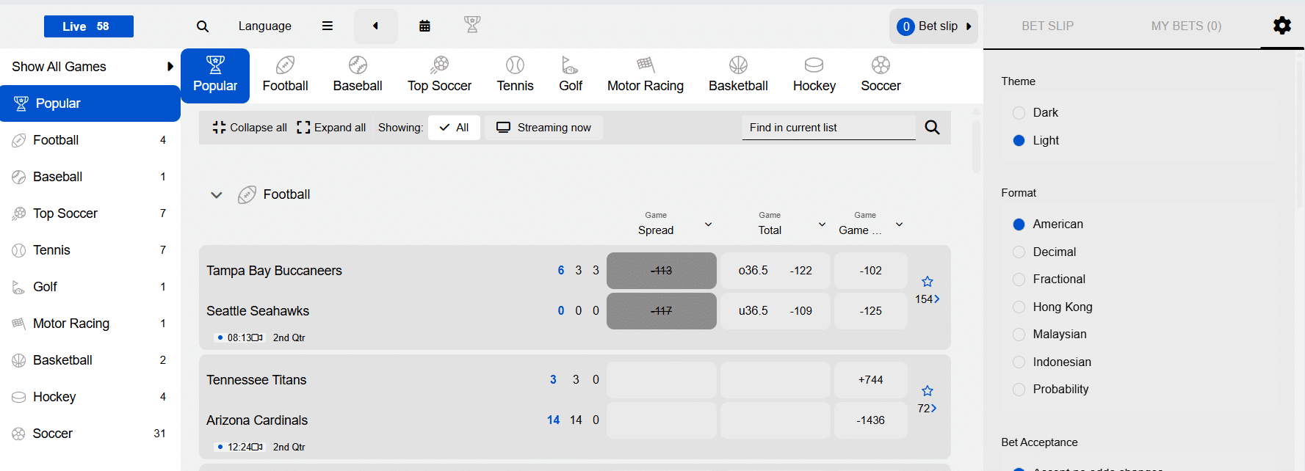Bet on Arizona Cardinals moneyline -1436

point(871,420)
